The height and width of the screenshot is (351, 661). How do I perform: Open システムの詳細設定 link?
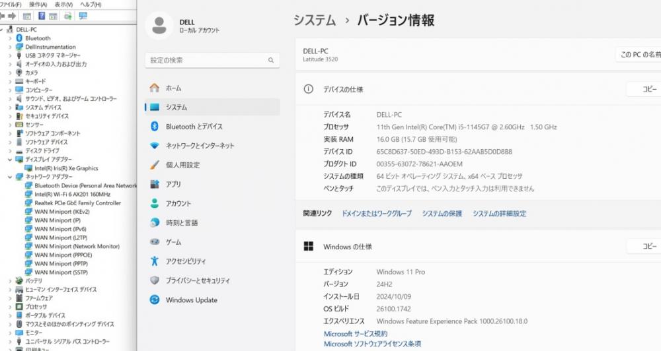click(499, 214)
